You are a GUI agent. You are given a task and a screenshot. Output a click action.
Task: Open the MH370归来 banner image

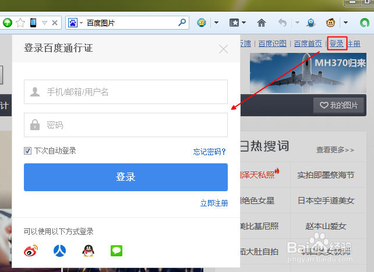click(308, 73)
